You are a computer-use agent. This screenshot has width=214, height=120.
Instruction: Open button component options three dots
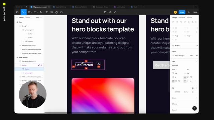197,46
